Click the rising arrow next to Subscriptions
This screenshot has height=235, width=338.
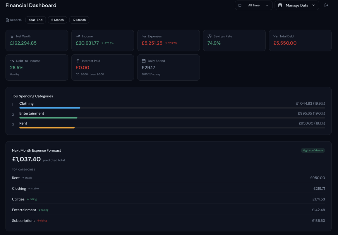point(38,221)
